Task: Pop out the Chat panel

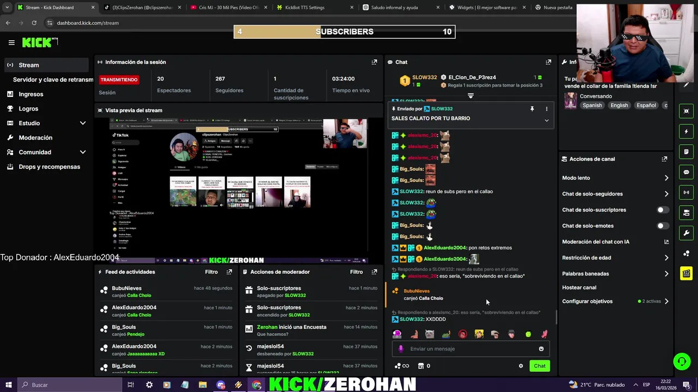Action: (549, 62)
